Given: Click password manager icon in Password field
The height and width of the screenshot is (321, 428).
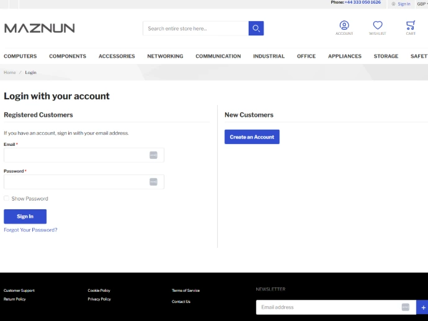Looking at the screenshot, I should 153,182.
